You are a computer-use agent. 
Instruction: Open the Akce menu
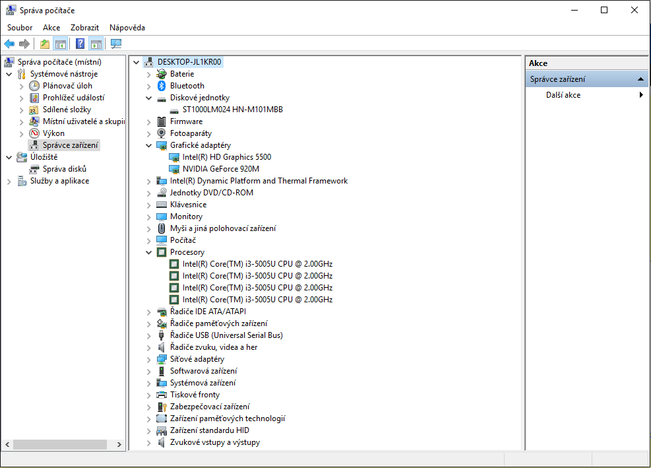click(51, 28)
